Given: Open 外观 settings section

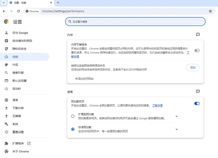Looking at the screenshot, I should pos(15,65).
